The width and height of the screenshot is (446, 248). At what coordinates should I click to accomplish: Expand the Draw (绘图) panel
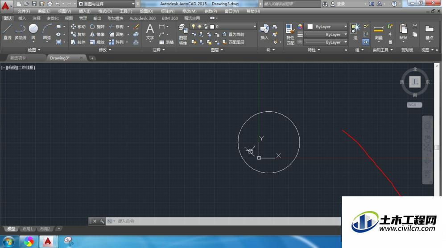[34, 50]
